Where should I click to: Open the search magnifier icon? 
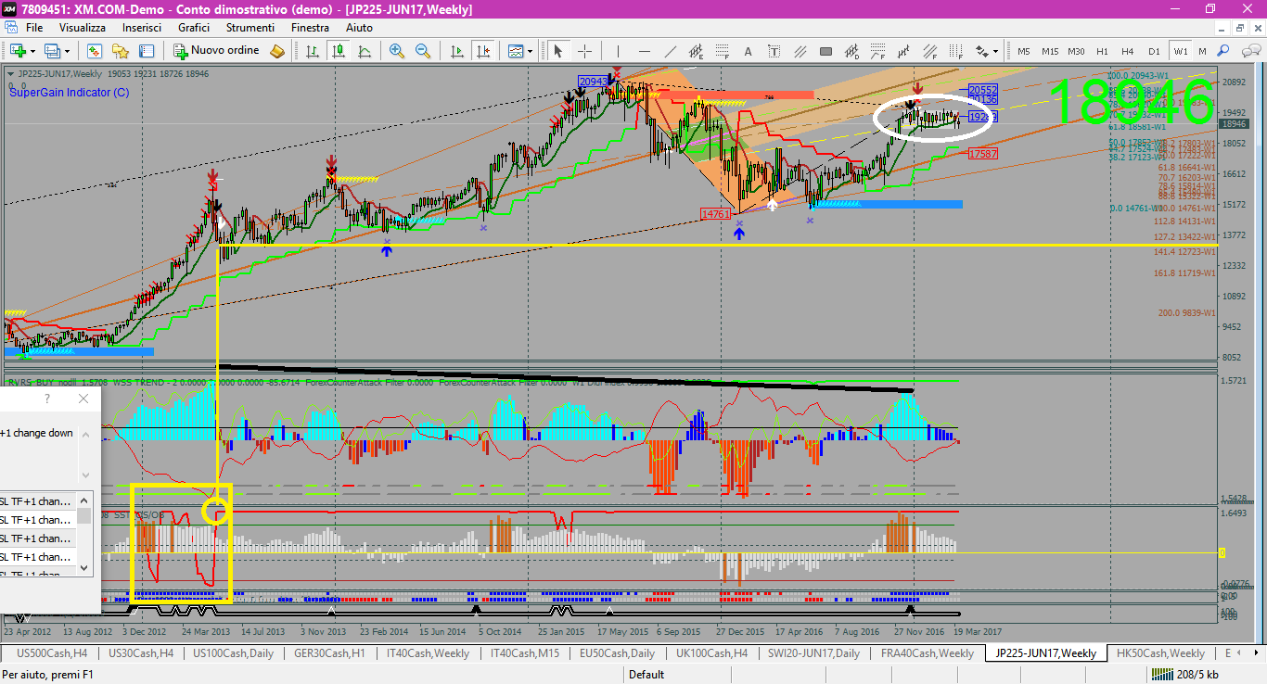1223,51
